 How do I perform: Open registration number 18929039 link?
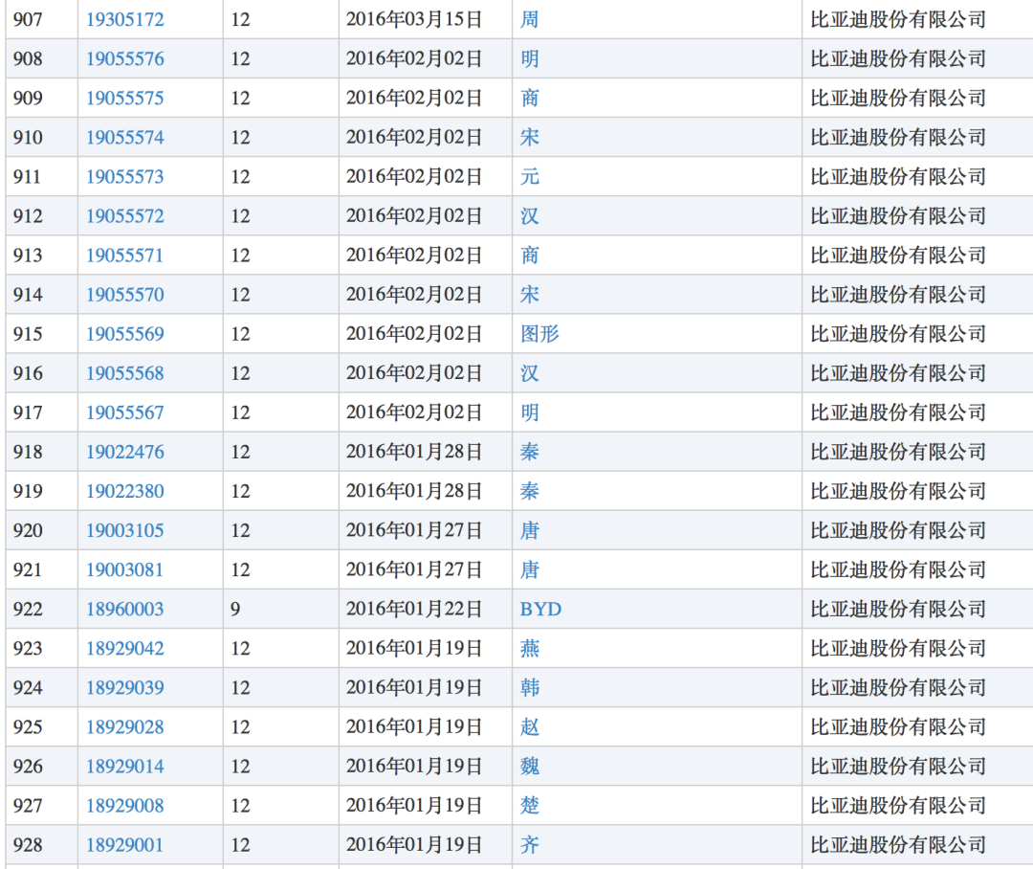point(125,687)
